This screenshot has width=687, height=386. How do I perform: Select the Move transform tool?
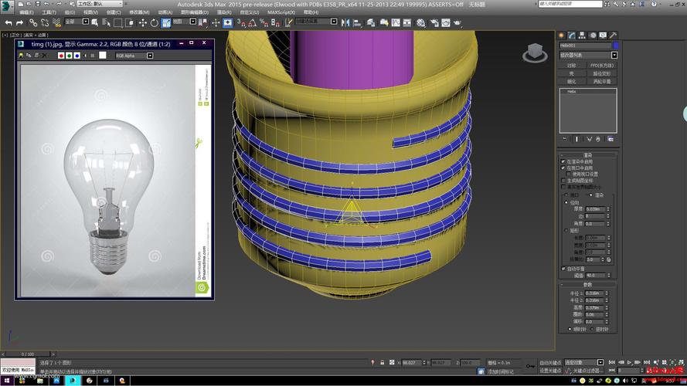pyautogui.click(x=141, y=23)
